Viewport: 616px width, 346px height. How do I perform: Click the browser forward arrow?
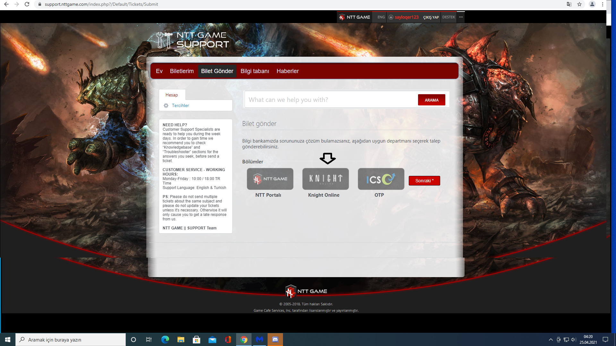(x=17, y=4)
